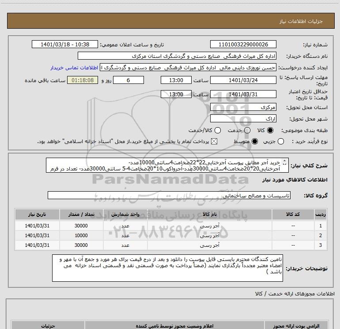Click the general description text area
Image resolution: width=340 pixels, height=329 pixels.
167,166
